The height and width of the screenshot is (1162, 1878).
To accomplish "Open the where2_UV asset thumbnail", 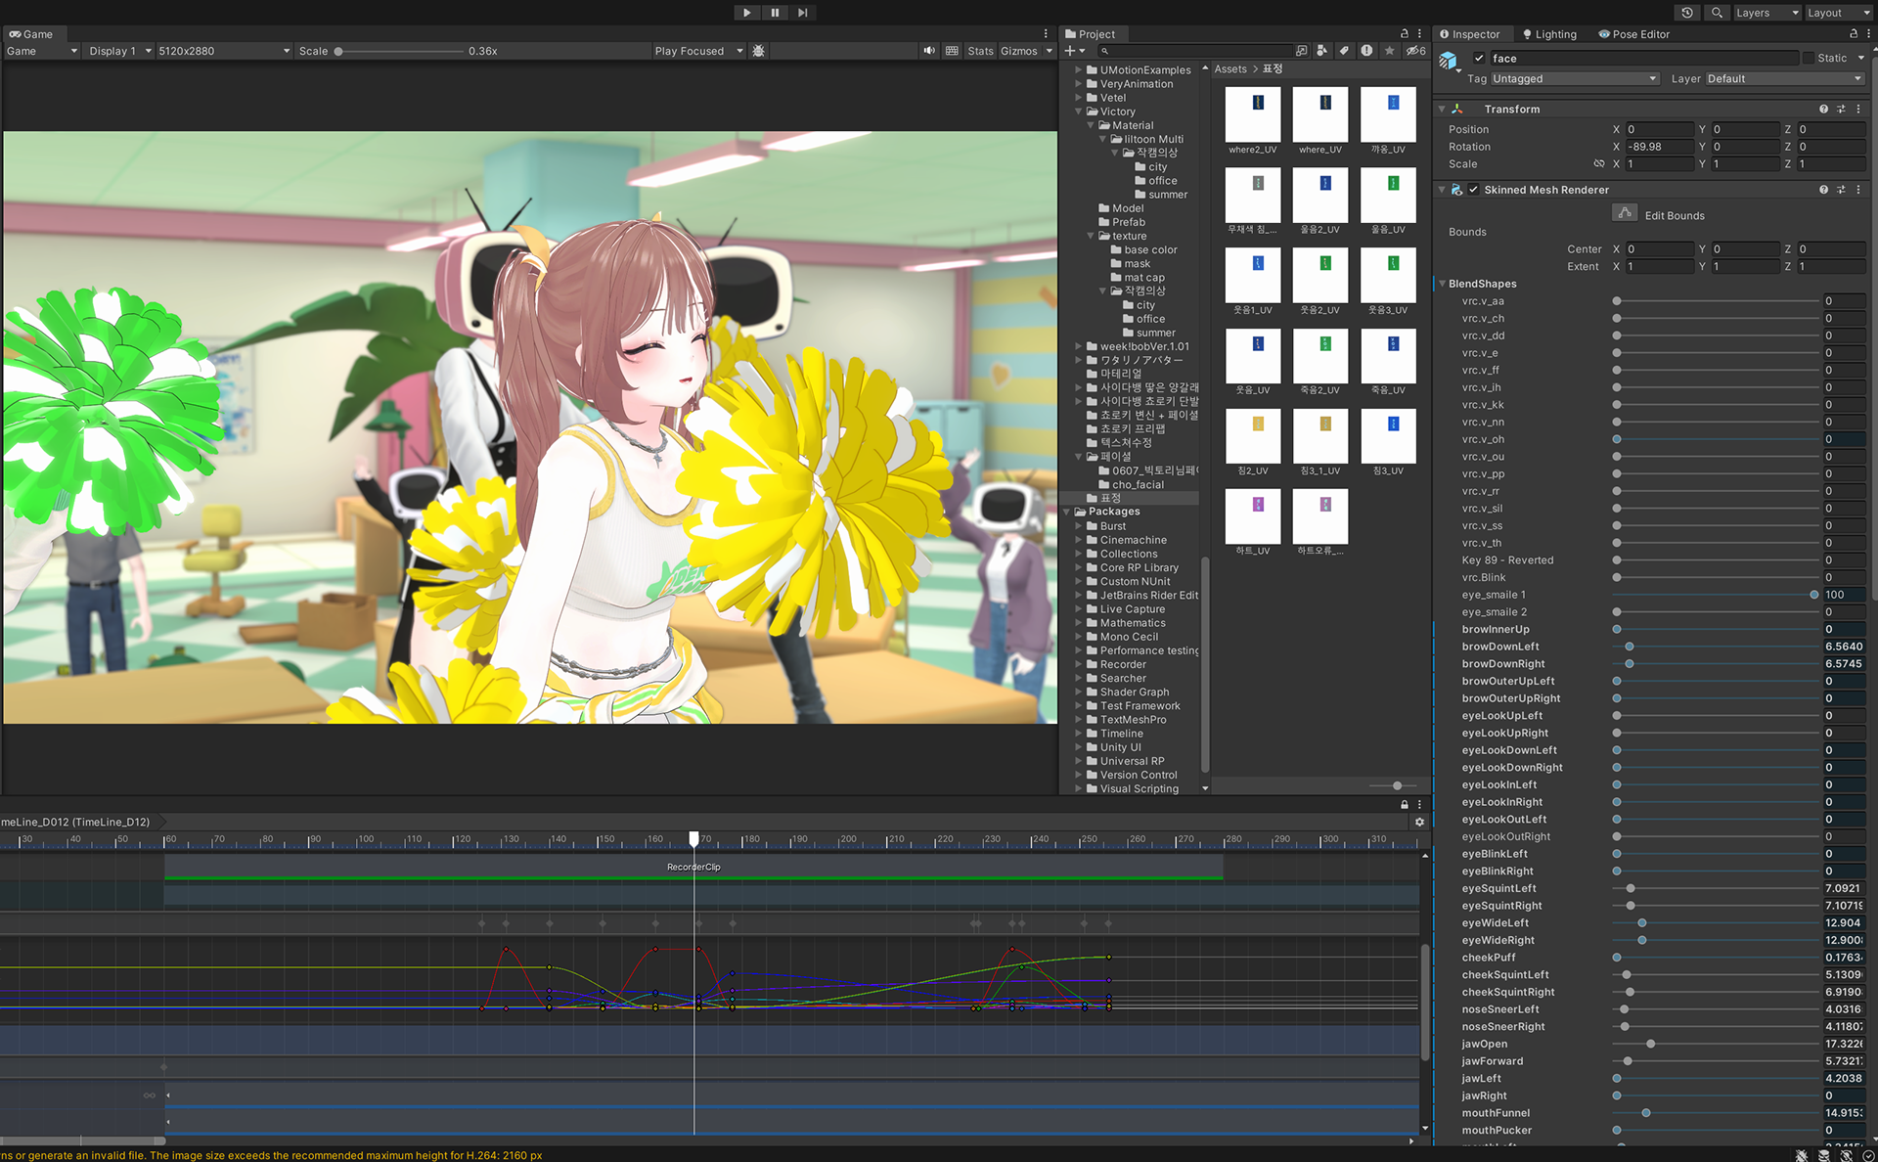I will (1253, 114).
